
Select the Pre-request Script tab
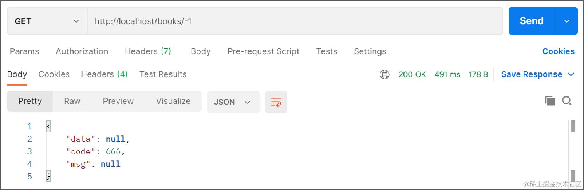263,51
